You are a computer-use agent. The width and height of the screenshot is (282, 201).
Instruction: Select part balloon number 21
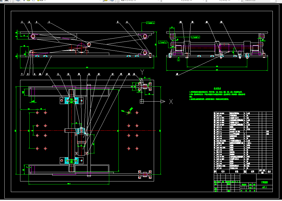click(x=192, y=22)
